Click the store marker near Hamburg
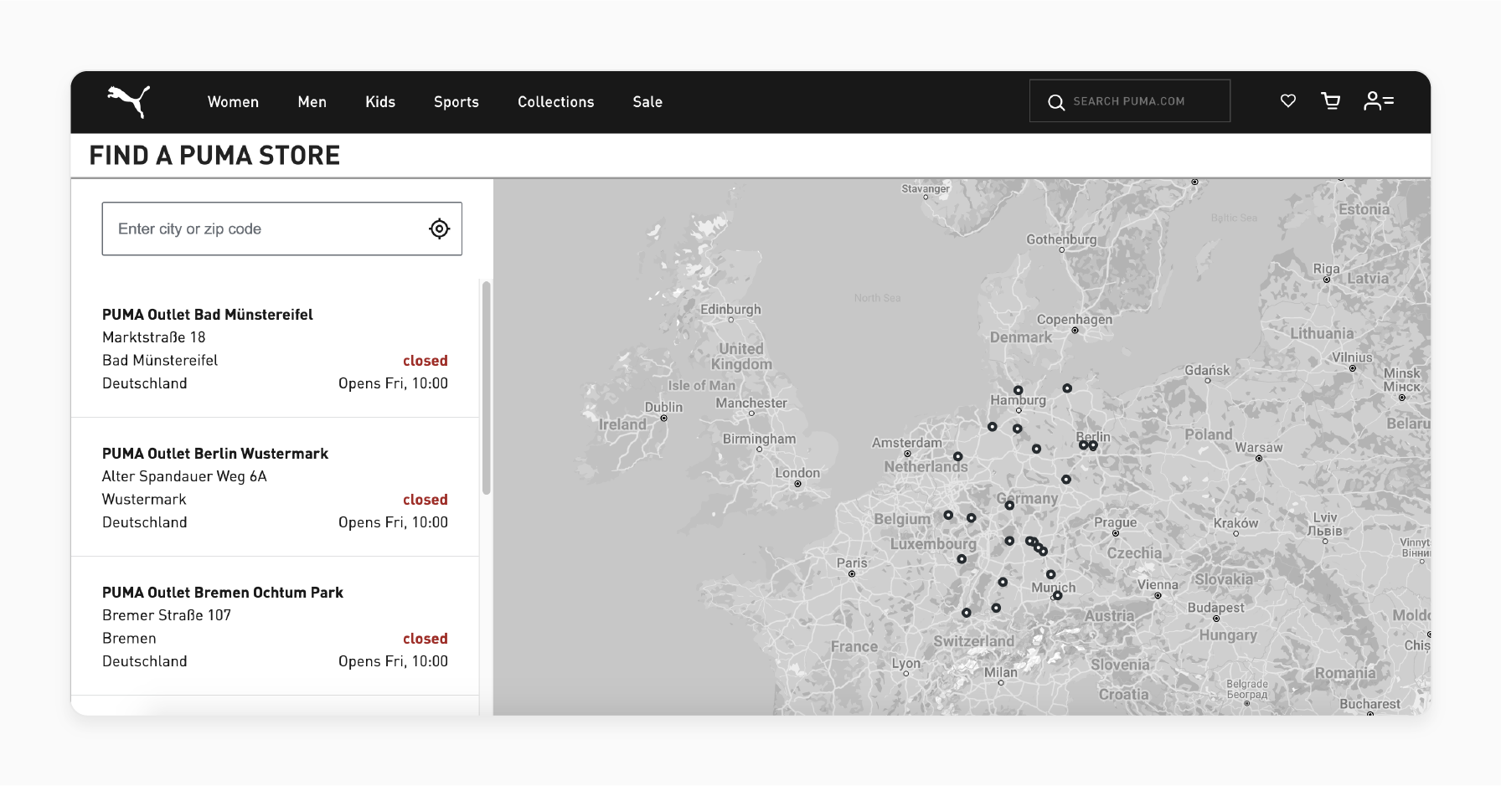The height and width of the screenshot is (786, 1501). click(x=1018, y=390)
